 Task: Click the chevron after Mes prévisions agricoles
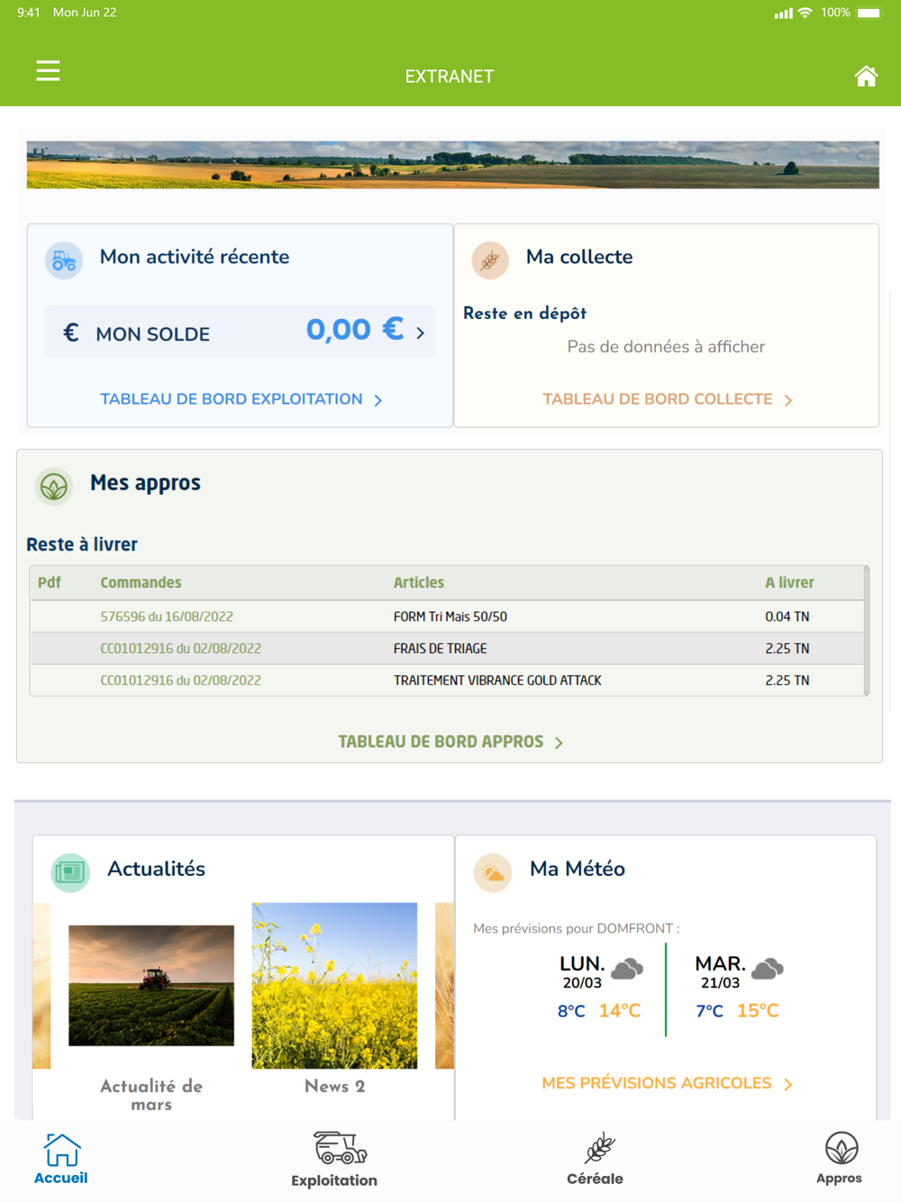(788, 1084)
